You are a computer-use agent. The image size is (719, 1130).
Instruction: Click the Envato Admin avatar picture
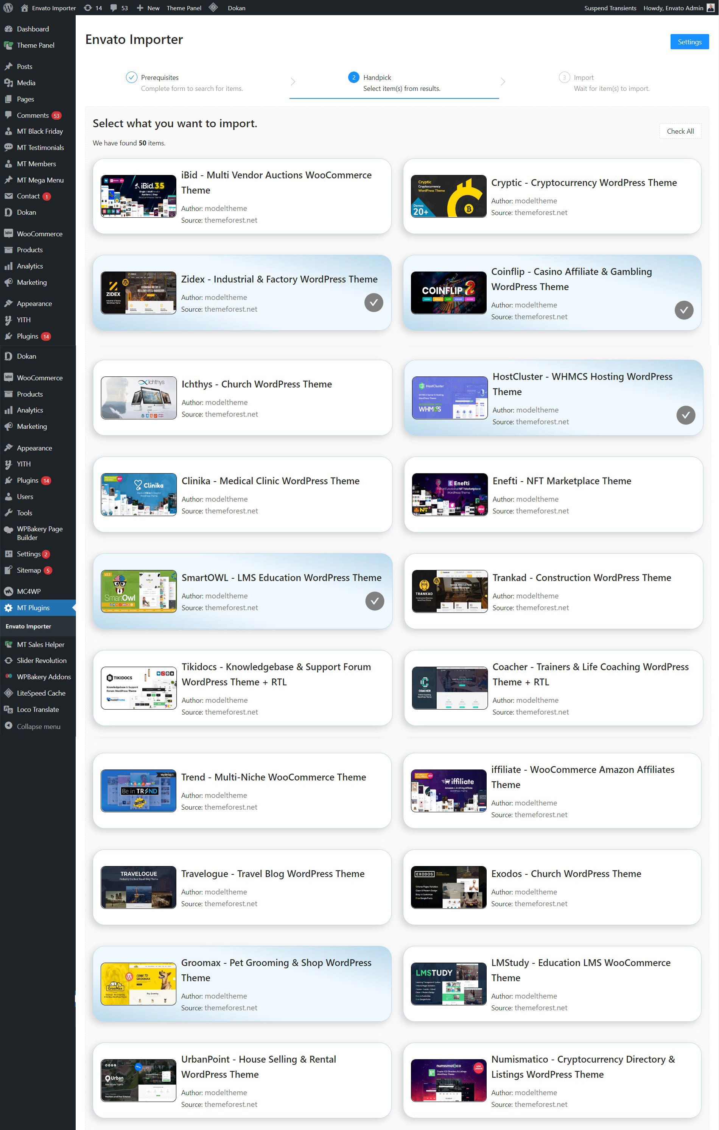711,8
